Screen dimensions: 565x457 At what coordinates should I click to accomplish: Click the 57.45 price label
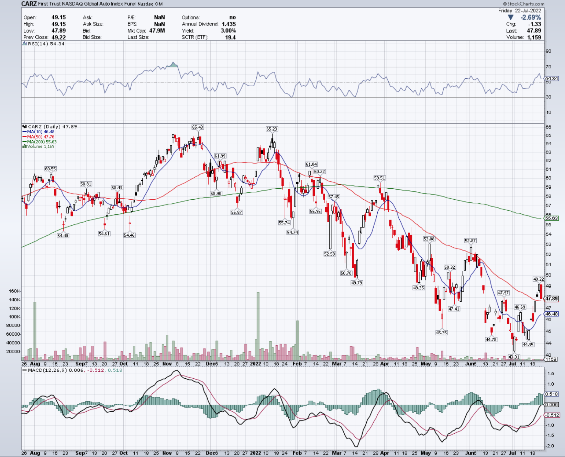[x=334, y=197]
